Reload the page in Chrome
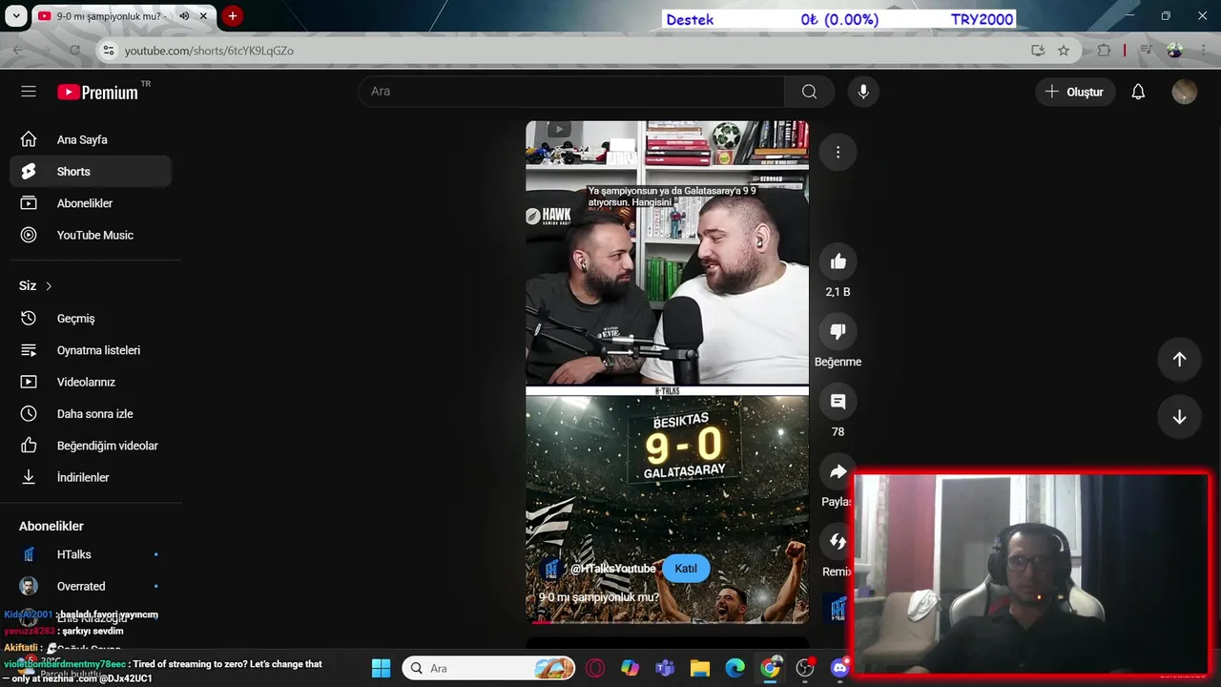The height and width of the screenshot is (687, 1221). coord(74,51)
